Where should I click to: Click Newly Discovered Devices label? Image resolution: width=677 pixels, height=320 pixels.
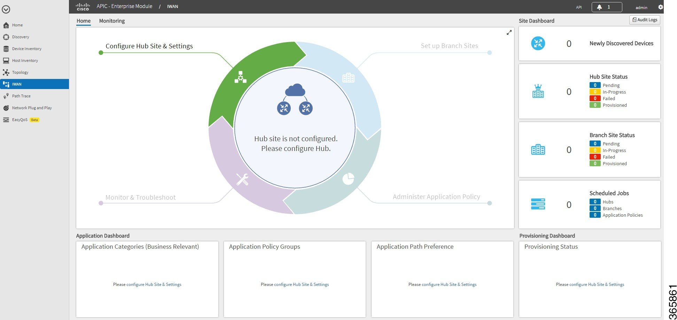(621, 43)
